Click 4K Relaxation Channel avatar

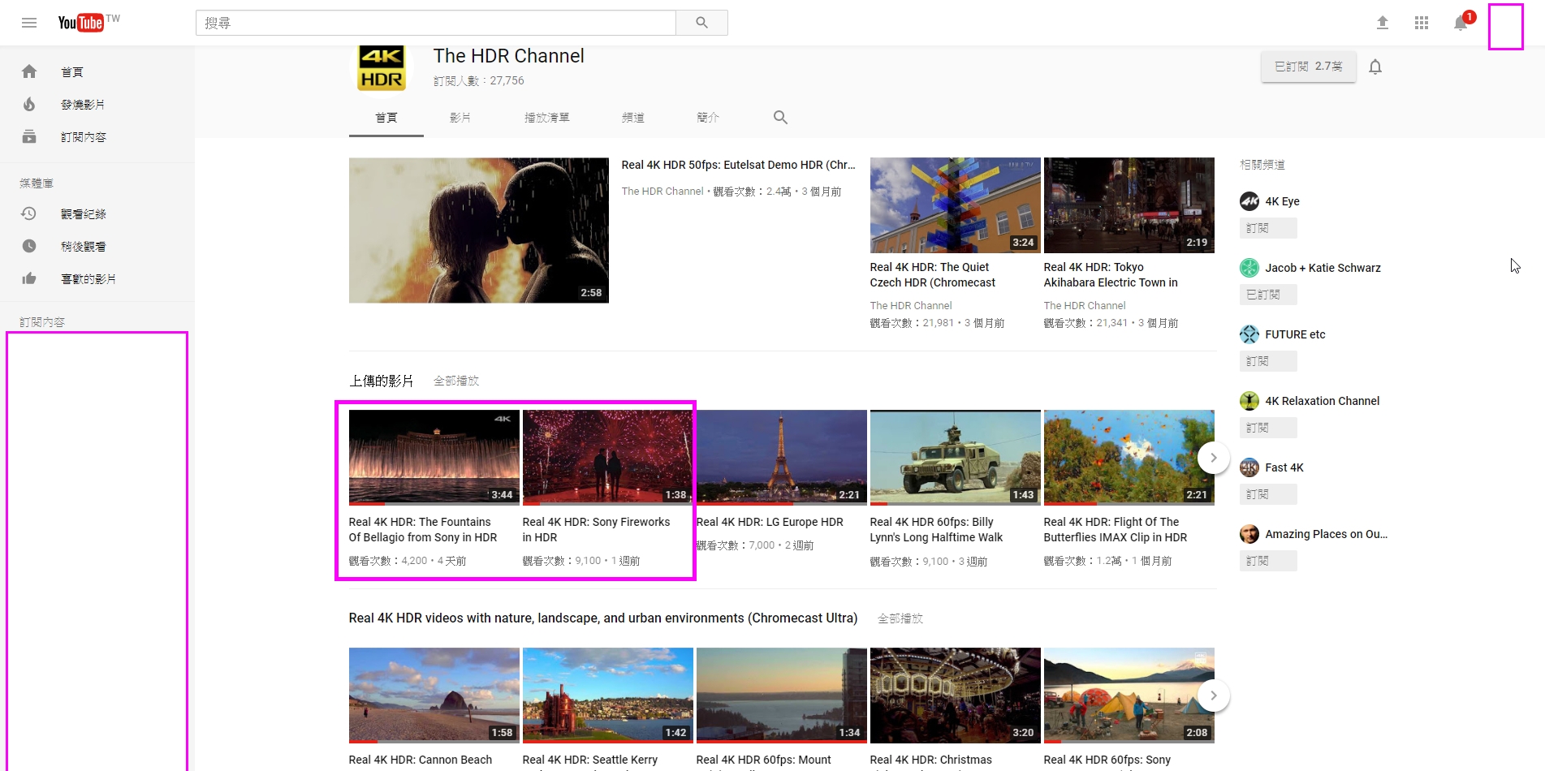coord(1249,401)
